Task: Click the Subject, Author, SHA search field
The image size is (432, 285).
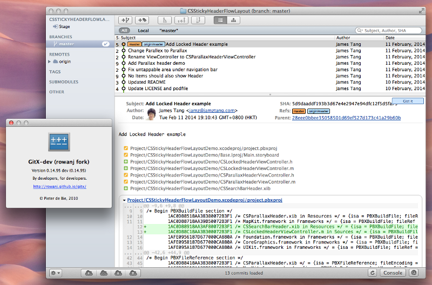Action: click(x=391, y=31)
